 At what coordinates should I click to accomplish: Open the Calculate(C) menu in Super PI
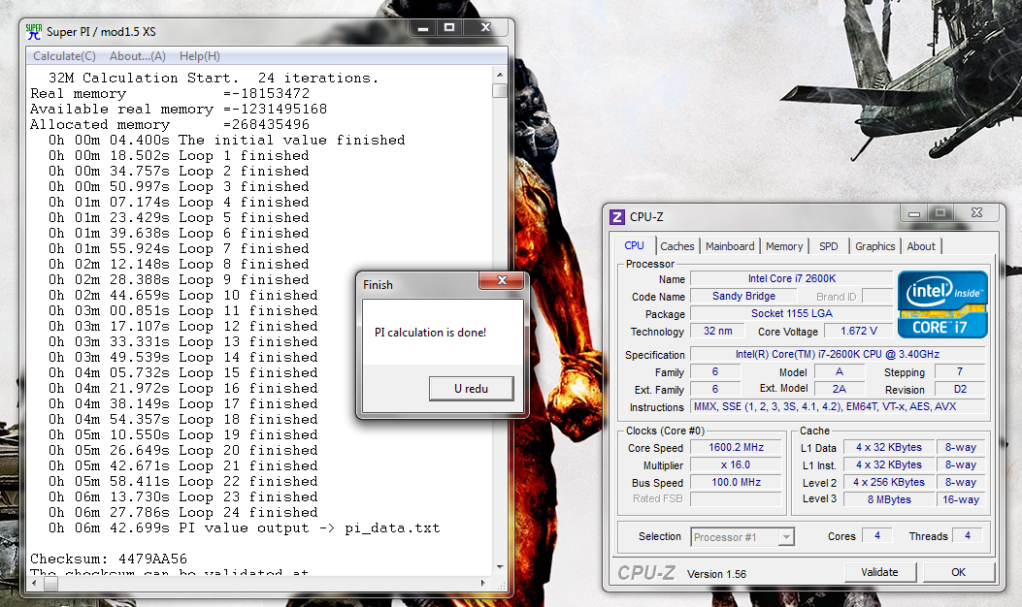coord(64,56)
